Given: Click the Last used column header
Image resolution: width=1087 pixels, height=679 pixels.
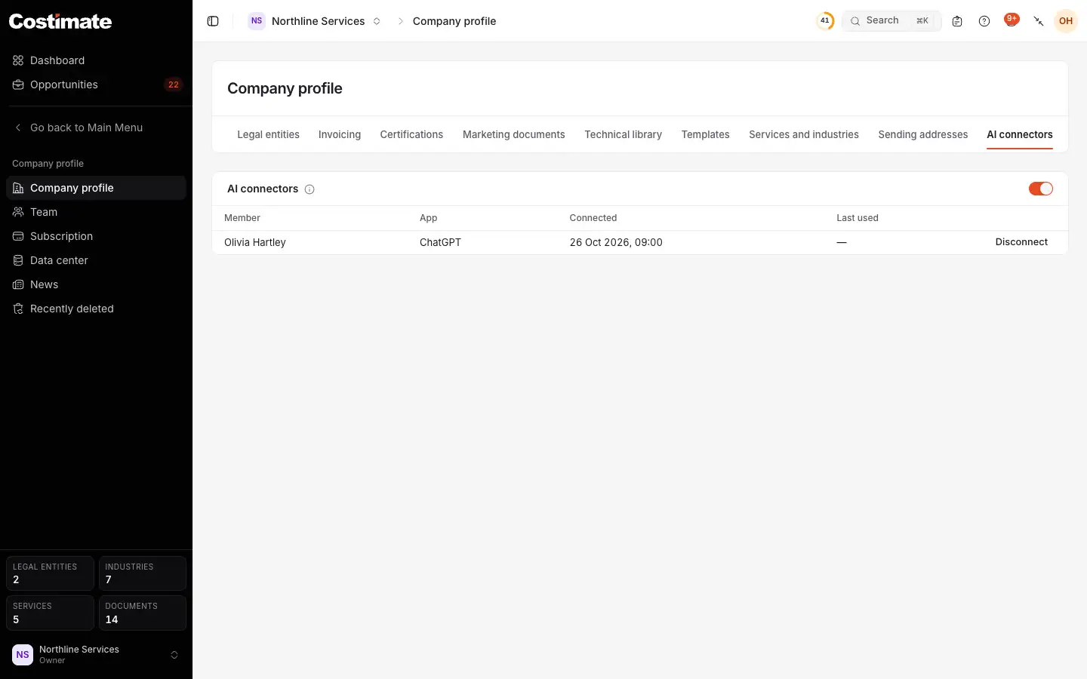Looking at the screenshot, I should pos(858,218).
